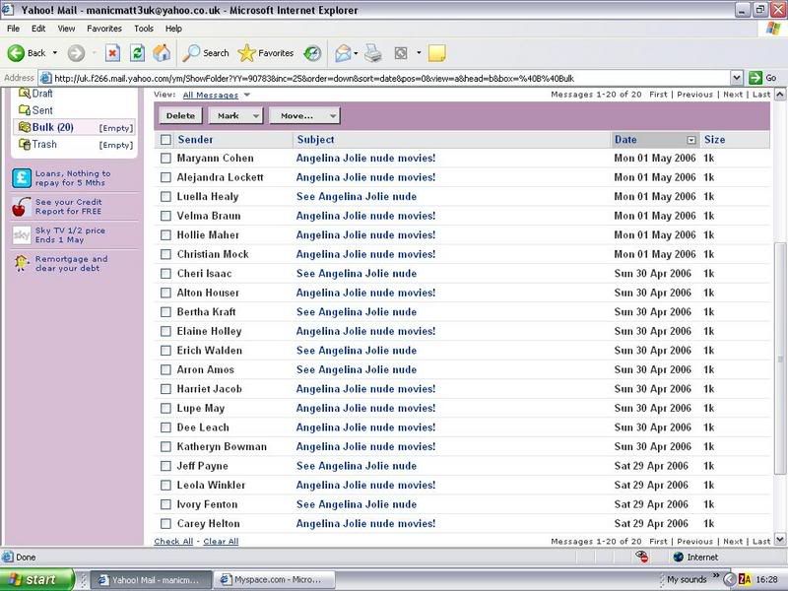The width and height of the screenshot is (788, 591).
Task: Select the Hollie Maher message checkbox
Action: pyautogui.click(x=165, y=235)
